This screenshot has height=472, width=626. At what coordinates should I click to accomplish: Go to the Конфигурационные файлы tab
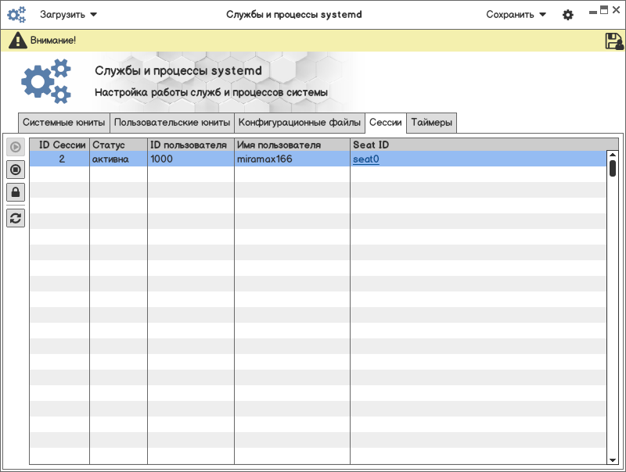(x=300, y=123)
